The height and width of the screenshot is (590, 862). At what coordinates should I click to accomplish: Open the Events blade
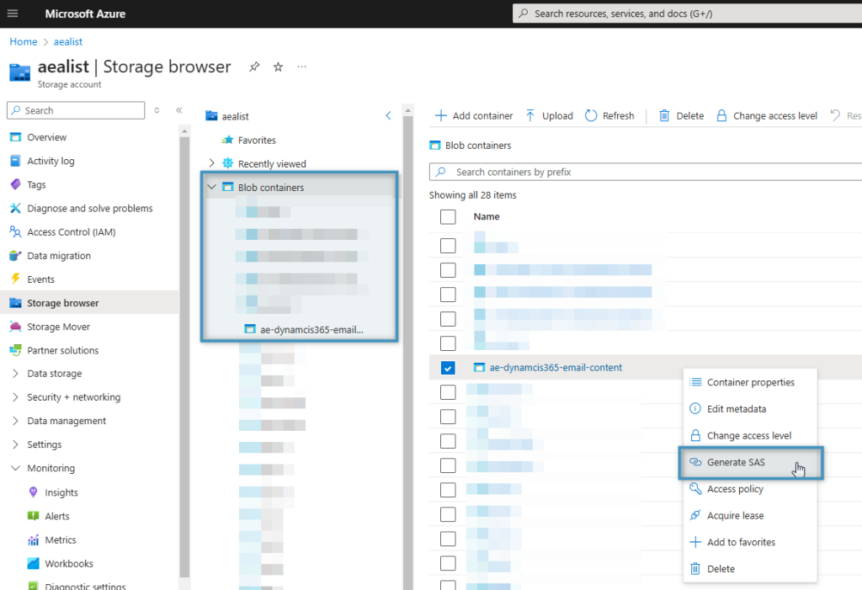click(x=40, y=279)
